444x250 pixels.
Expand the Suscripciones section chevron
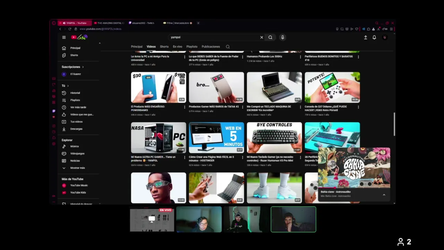(x=83, y=67)
